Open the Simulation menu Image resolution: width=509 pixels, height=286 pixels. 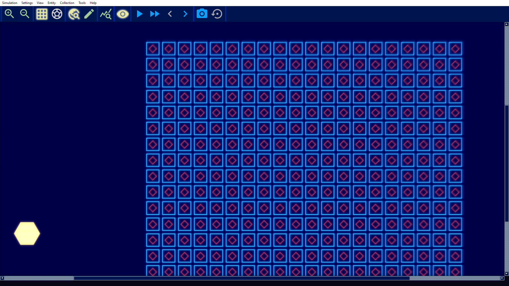click(10, 3)
